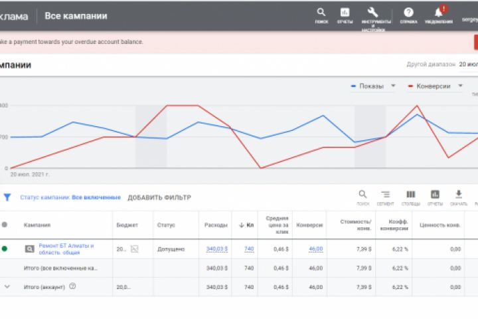Open the Конверсии metric dropdown
Viewport: 478px width, 319px height.
[x=459, y=86]
